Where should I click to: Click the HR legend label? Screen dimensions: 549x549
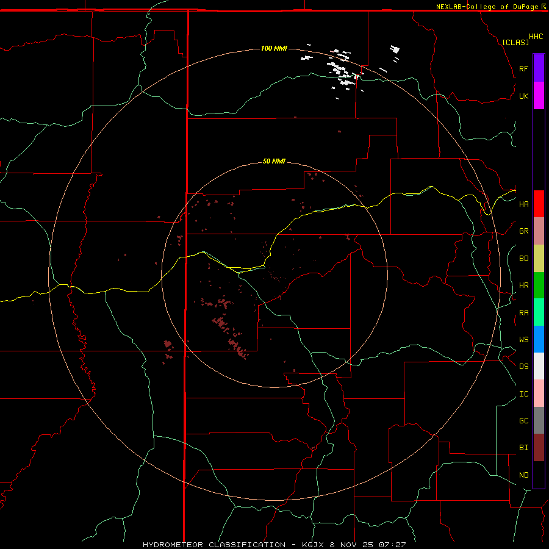pos(523,285)
